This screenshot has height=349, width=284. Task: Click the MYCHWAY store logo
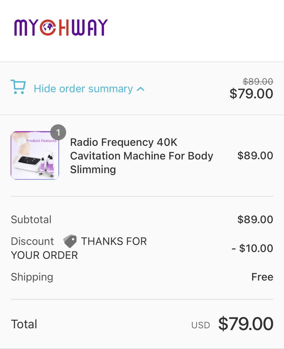(x=61, y=28)
